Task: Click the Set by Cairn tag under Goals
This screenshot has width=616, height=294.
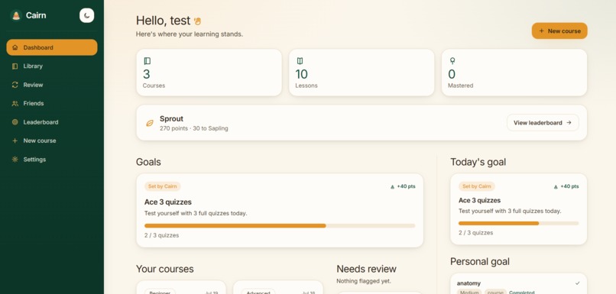Action: pyautogui.click(x=163, y=186)
